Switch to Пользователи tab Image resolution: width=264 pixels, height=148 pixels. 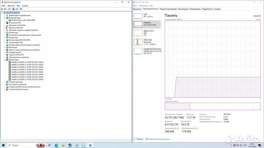195,9
